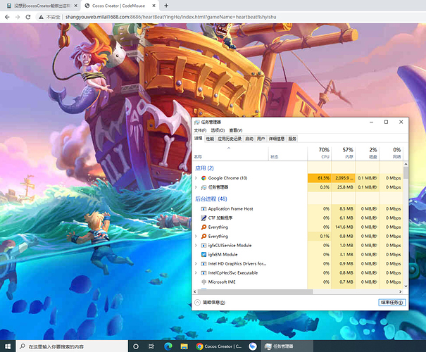The image size is (426, 352).
Task: Switch to the first browser tab
Action: point(39,6)
